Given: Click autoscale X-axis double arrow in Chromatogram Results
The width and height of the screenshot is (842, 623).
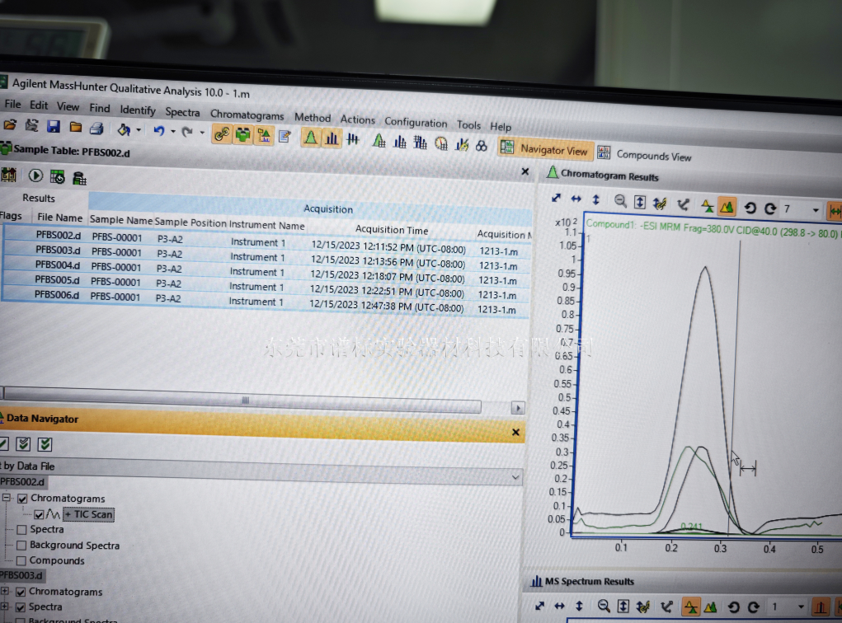Looking at the screenshot, I should [576, 199].
